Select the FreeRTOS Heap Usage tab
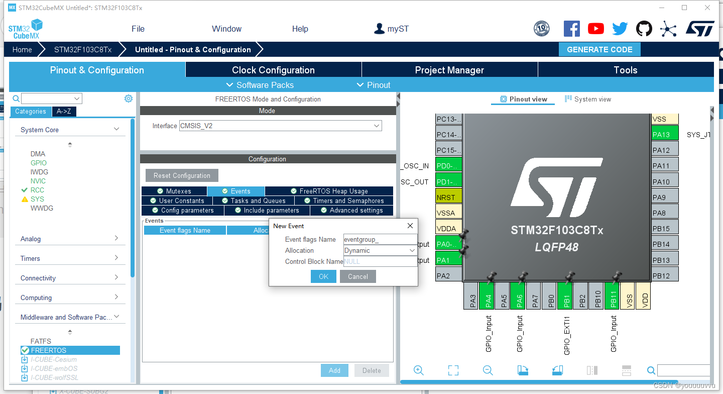723x394 pixels. pyautogui.click(x=329, y=191)
